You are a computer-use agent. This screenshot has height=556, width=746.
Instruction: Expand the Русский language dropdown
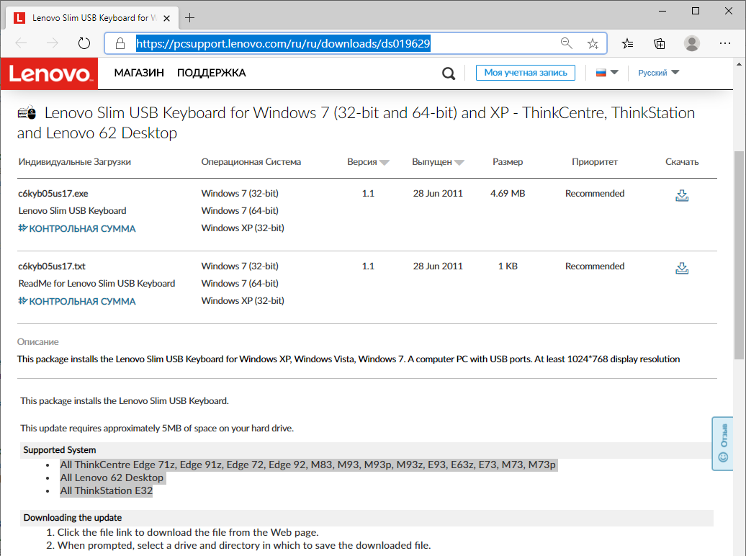click(x=658, y=73)
